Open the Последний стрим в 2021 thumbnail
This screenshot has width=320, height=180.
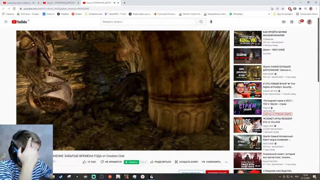[x=247, y=107]
